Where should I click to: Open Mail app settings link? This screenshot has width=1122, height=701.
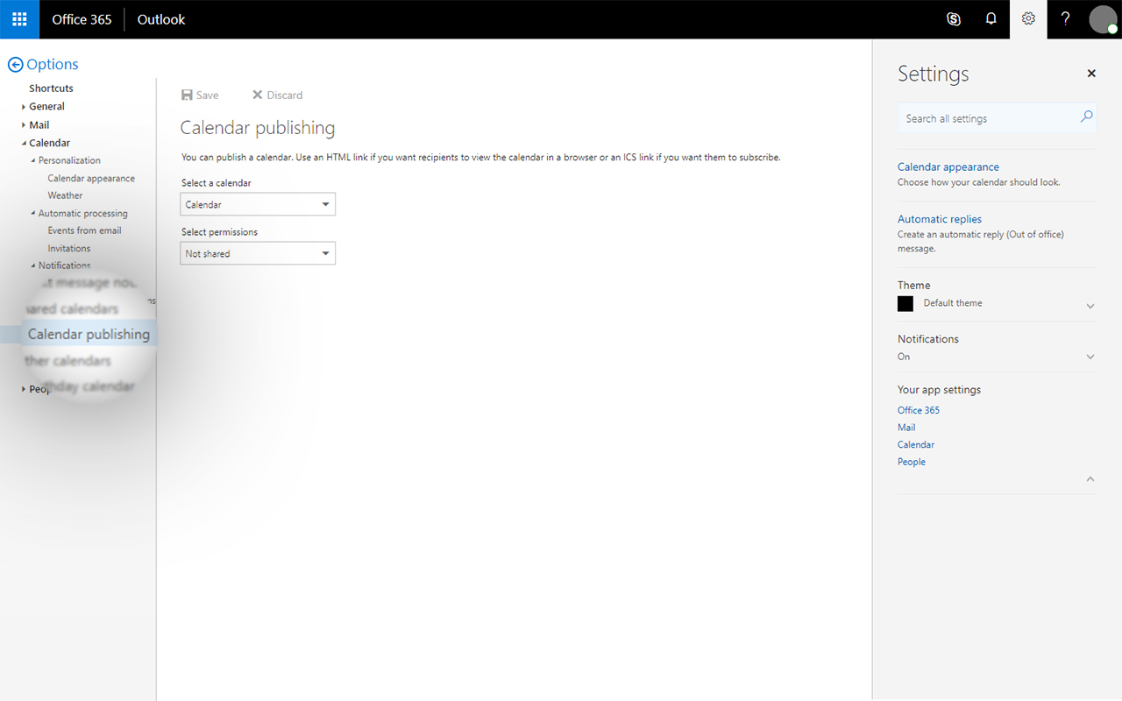point(906,428)
